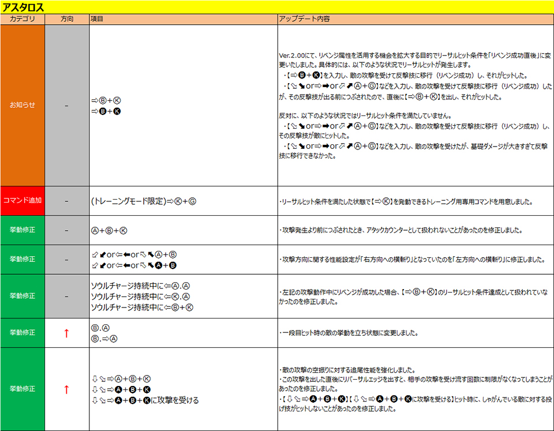554x431 pixels.
Task: Click the orange お知らせ category cell
Action: (x=23, y=105)
